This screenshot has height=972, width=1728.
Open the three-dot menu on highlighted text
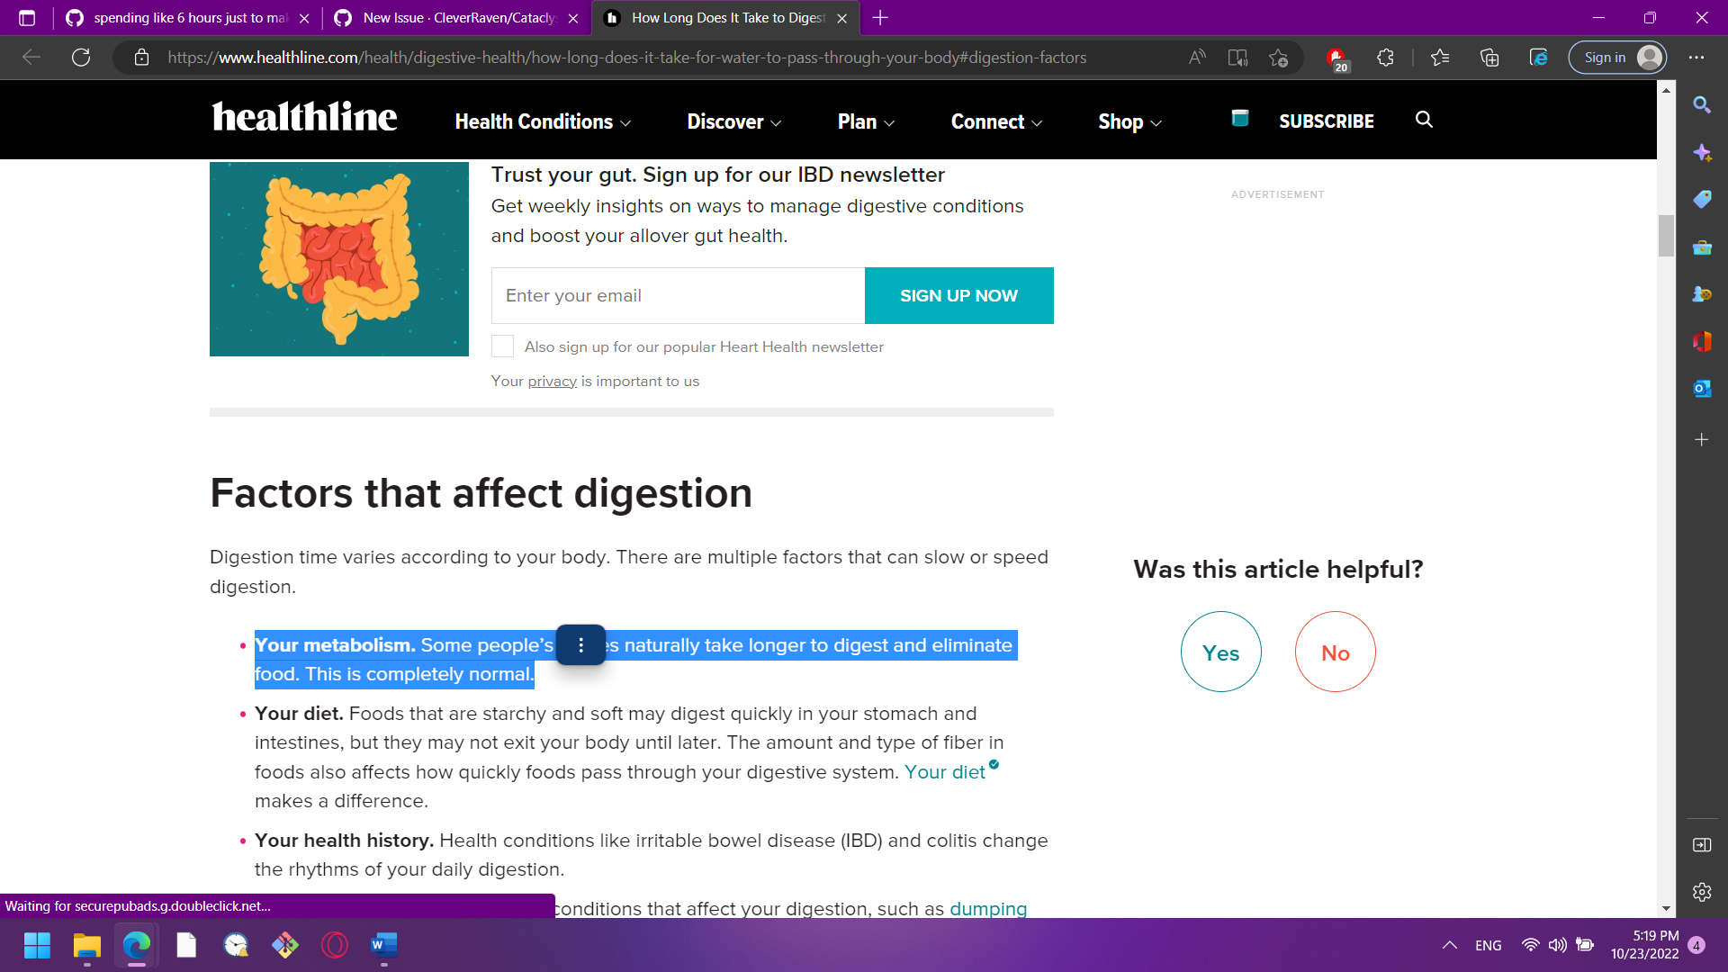(580, 644)
